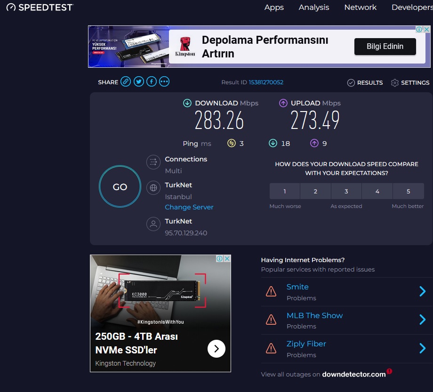433x392 pixels.
Task: Rate download speed as 4
Action: [377, 191]
